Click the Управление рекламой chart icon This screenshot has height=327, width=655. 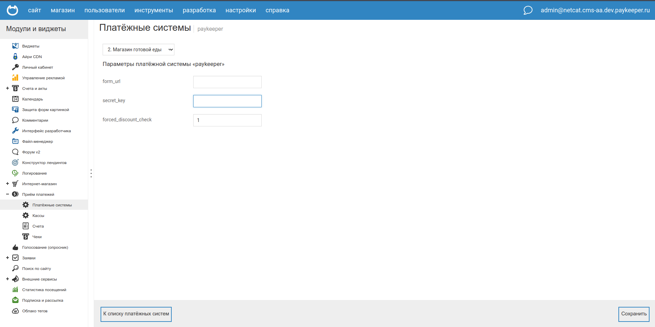pyautogui.click(x=15, y=78)
